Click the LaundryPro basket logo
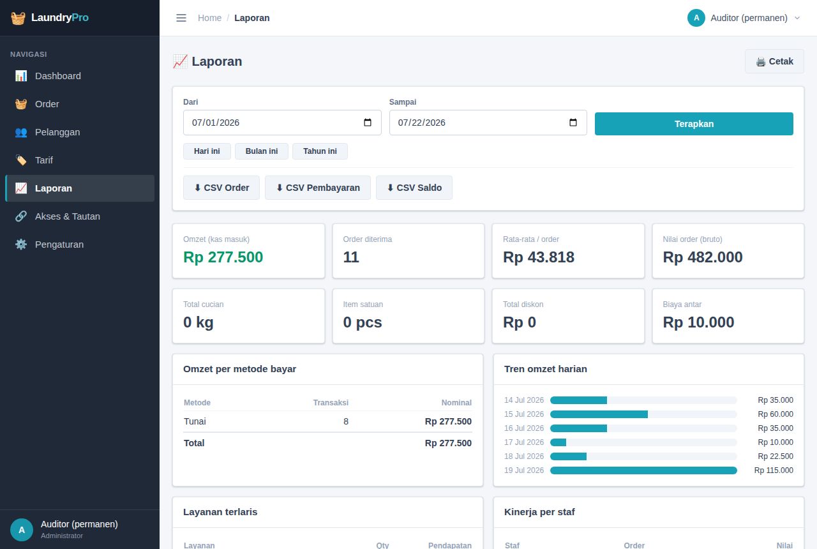Viewport: 817px width, 549px height. 18,18
